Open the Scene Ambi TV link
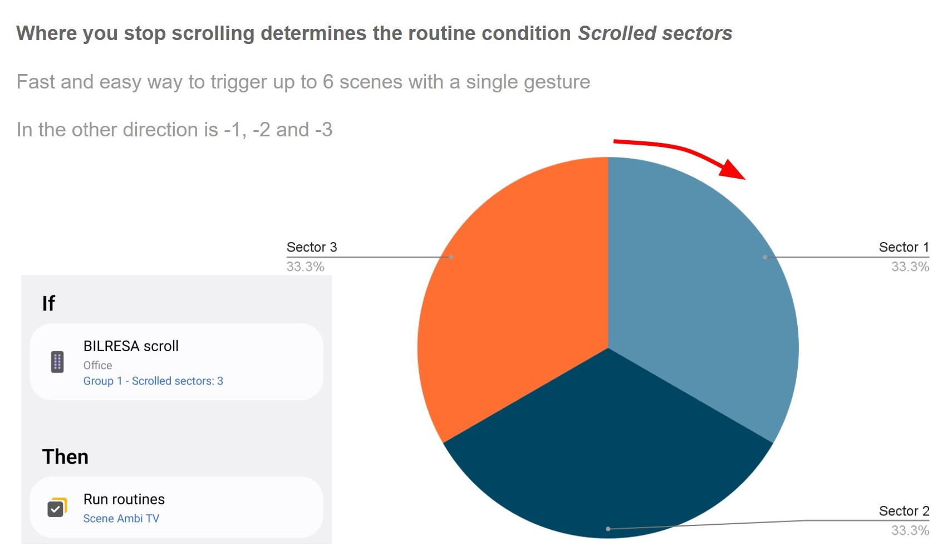Image resolution: width=947 pixels, height=551 pixels. (121, 519)
